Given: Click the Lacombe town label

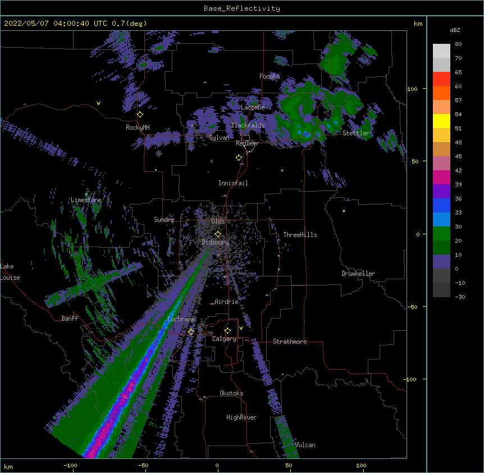Looking at the screenshot, I should [253, 107].
